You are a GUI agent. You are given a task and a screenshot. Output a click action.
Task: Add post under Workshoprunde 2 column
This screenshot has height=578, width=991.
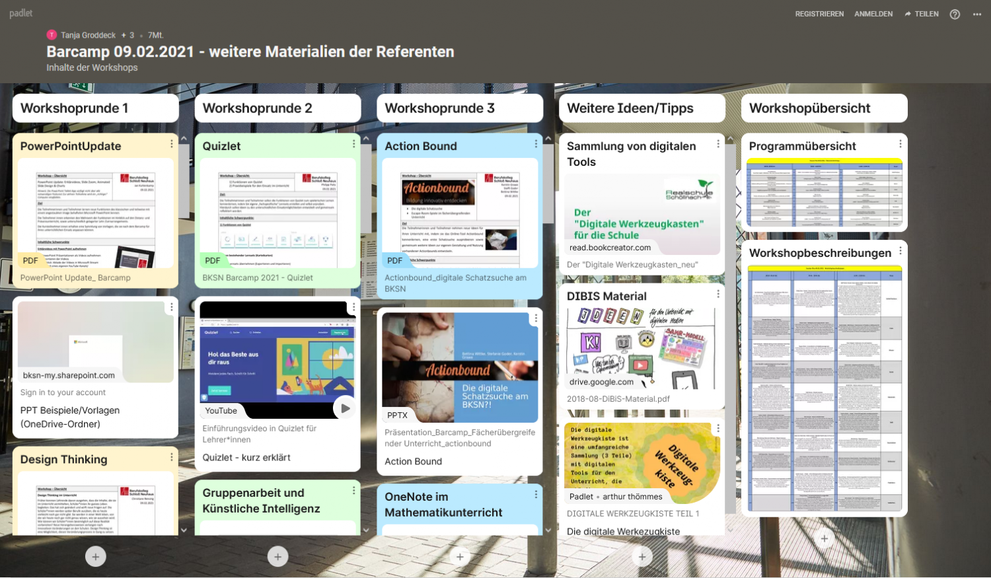pos(277,557)
